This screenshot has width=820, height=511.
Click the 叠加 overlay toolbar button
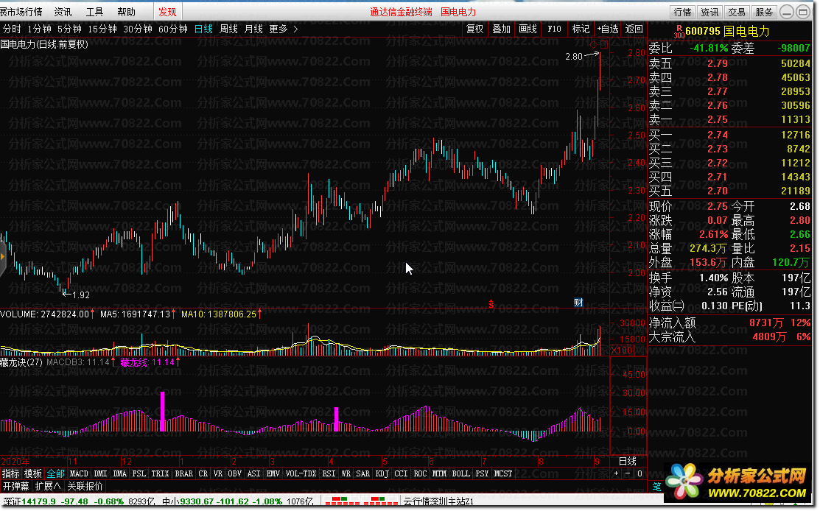point(501,29)
